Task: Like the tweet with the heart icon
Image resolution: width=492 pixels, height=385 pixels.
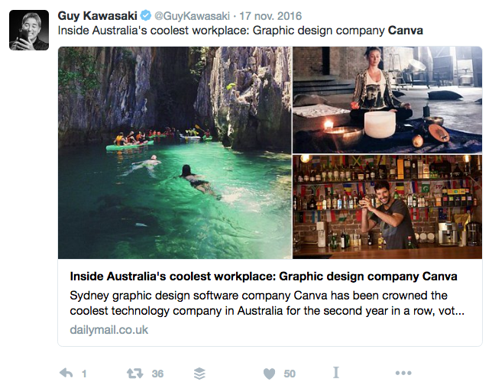Action: tap(269, 374)
